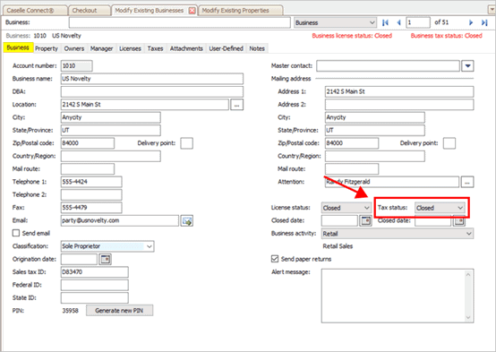Go to last business record
496x352 pixels.
pos(484,22)
